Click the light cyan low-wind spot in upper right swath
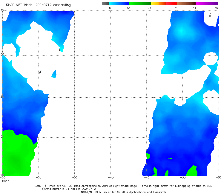 (x=182, y=30)
